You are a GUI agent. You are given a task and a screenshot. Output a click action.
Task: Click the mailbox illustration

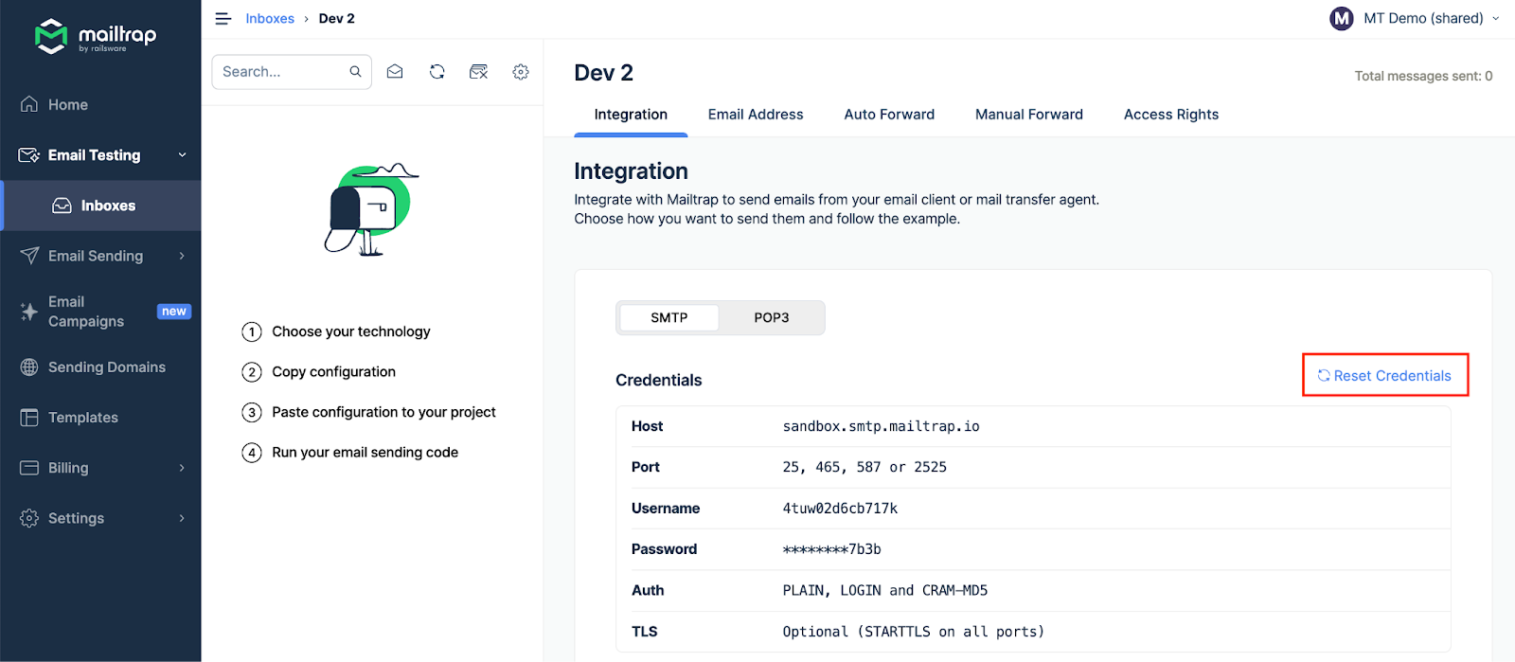point(371,209)
